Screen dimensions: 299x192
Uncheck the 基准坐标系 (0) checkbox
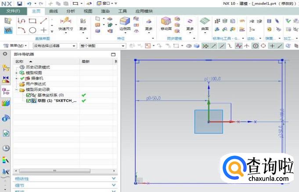point(29,95)
